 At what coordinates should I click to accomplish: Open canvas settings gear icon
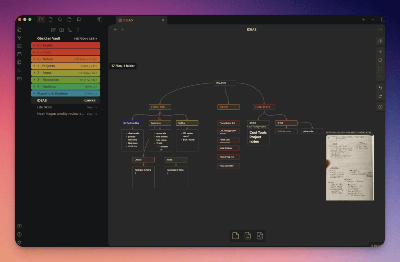click(380, 41)
